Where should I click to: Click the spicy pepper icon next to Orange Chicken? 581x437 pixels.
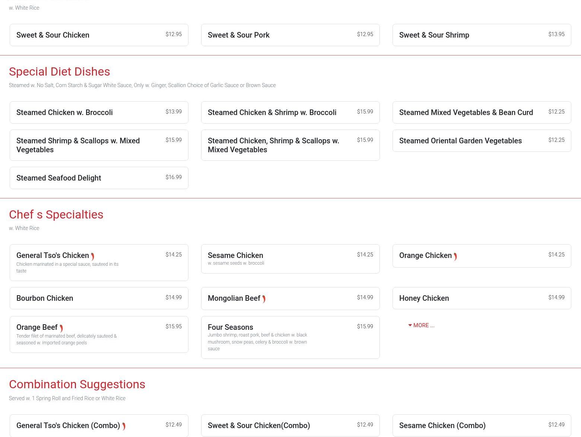(455, 256)
